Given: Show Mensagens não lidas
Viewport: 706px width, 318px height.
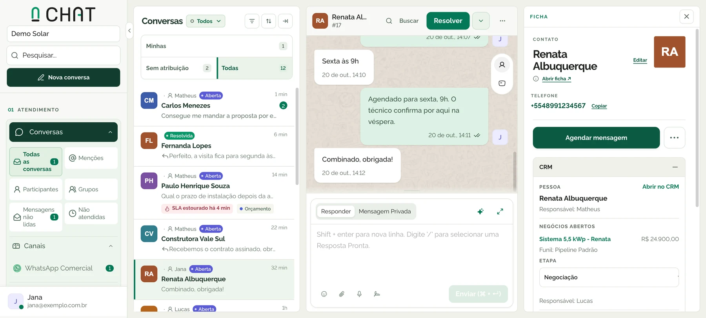Looking at the screenshot, I should (x=36, y=217).
